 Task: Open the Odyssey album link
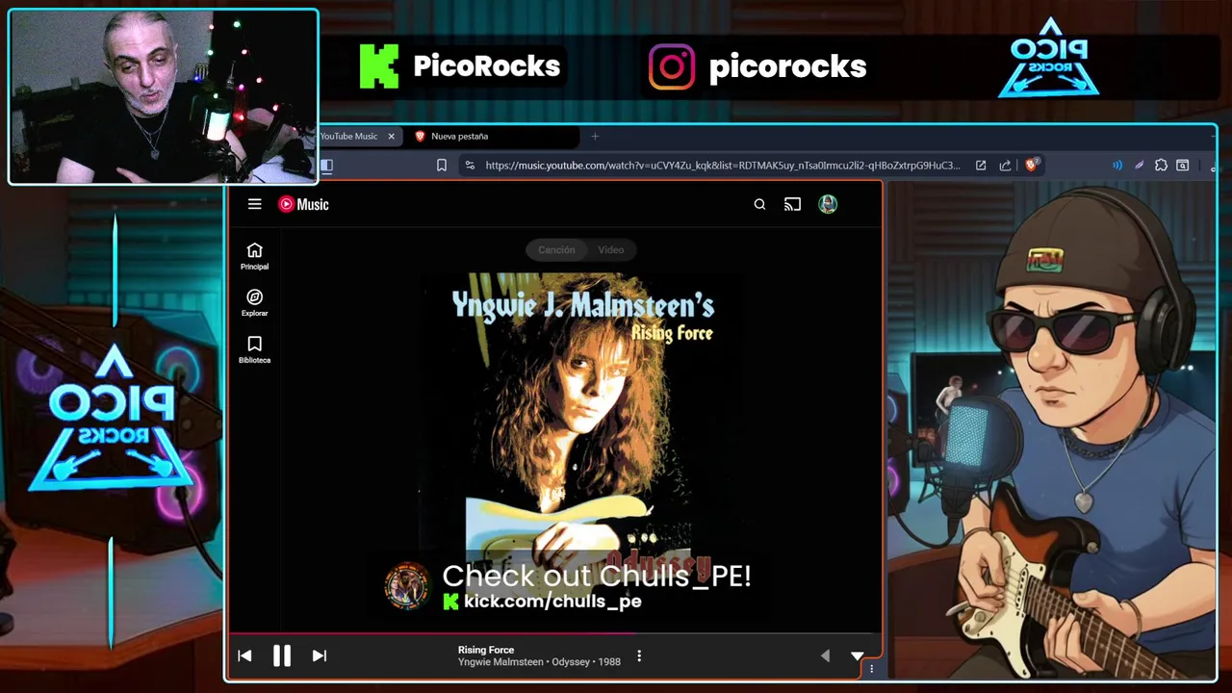[x=571, y=662]
